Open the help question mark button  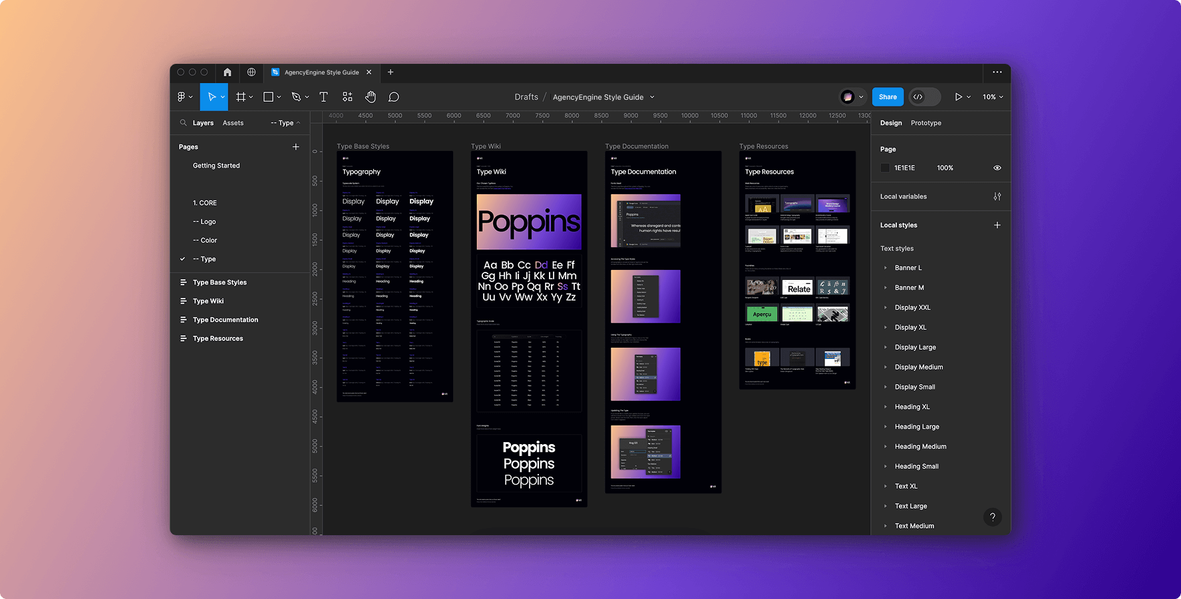(x=992, y=517)
